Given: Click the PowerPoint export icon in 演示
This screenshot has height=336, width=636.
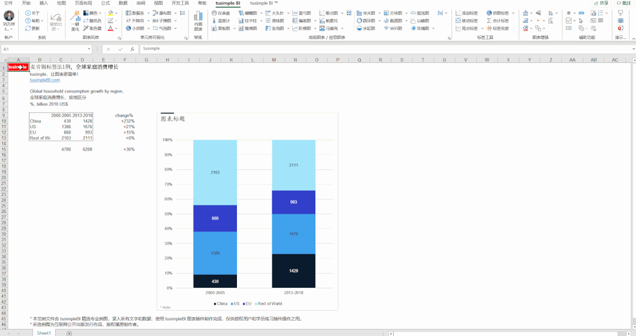Looking at the screenshot, I should tap(621, 28).
